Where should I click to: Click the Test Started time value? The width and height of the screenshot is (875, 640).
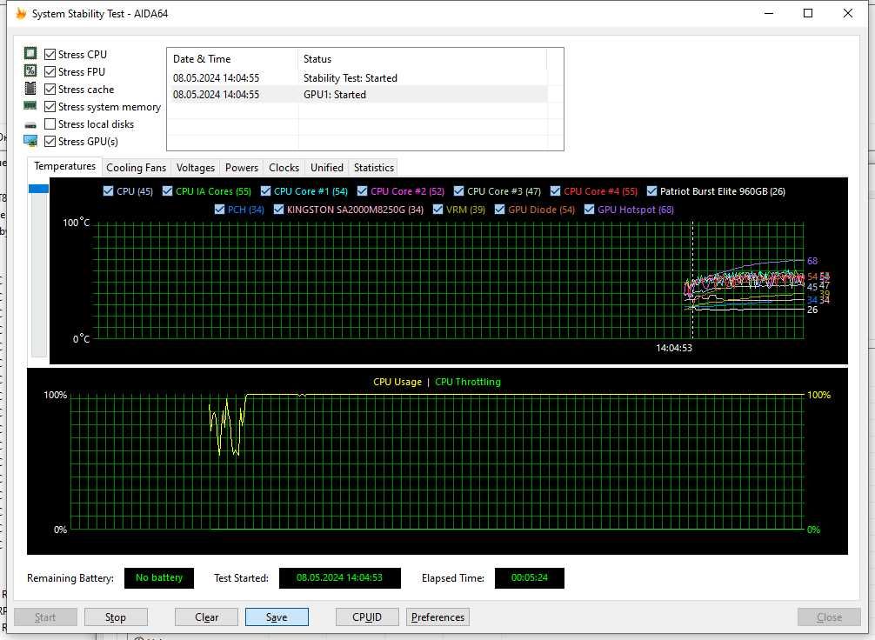[339, 577]
